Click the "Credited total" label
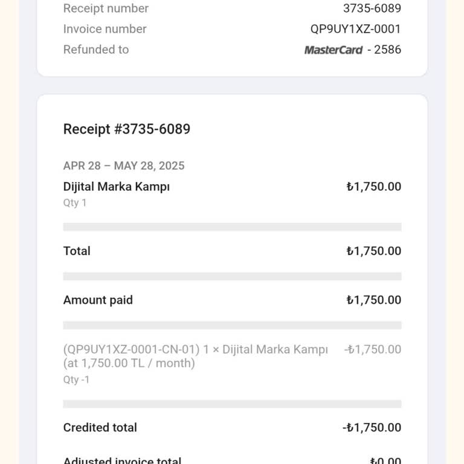464x464 pixels. click(x=100, y=427)
